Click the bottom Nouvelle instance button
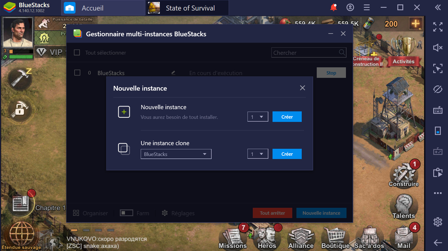448x251 pixels. point(321,213)
